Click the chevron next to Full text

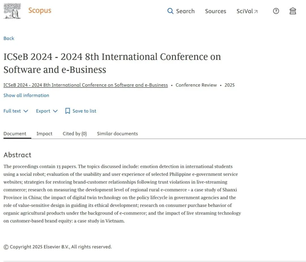pos(26,111)
